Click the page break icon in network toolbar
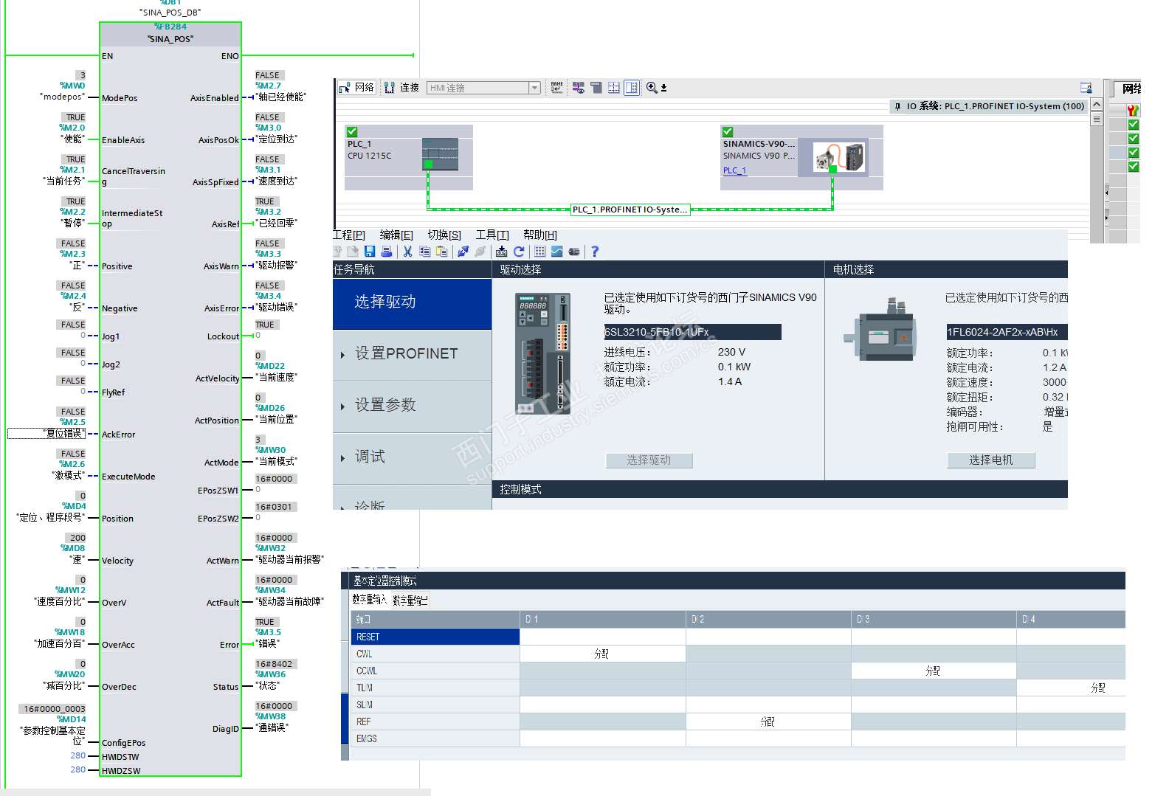 pos(596,88)
